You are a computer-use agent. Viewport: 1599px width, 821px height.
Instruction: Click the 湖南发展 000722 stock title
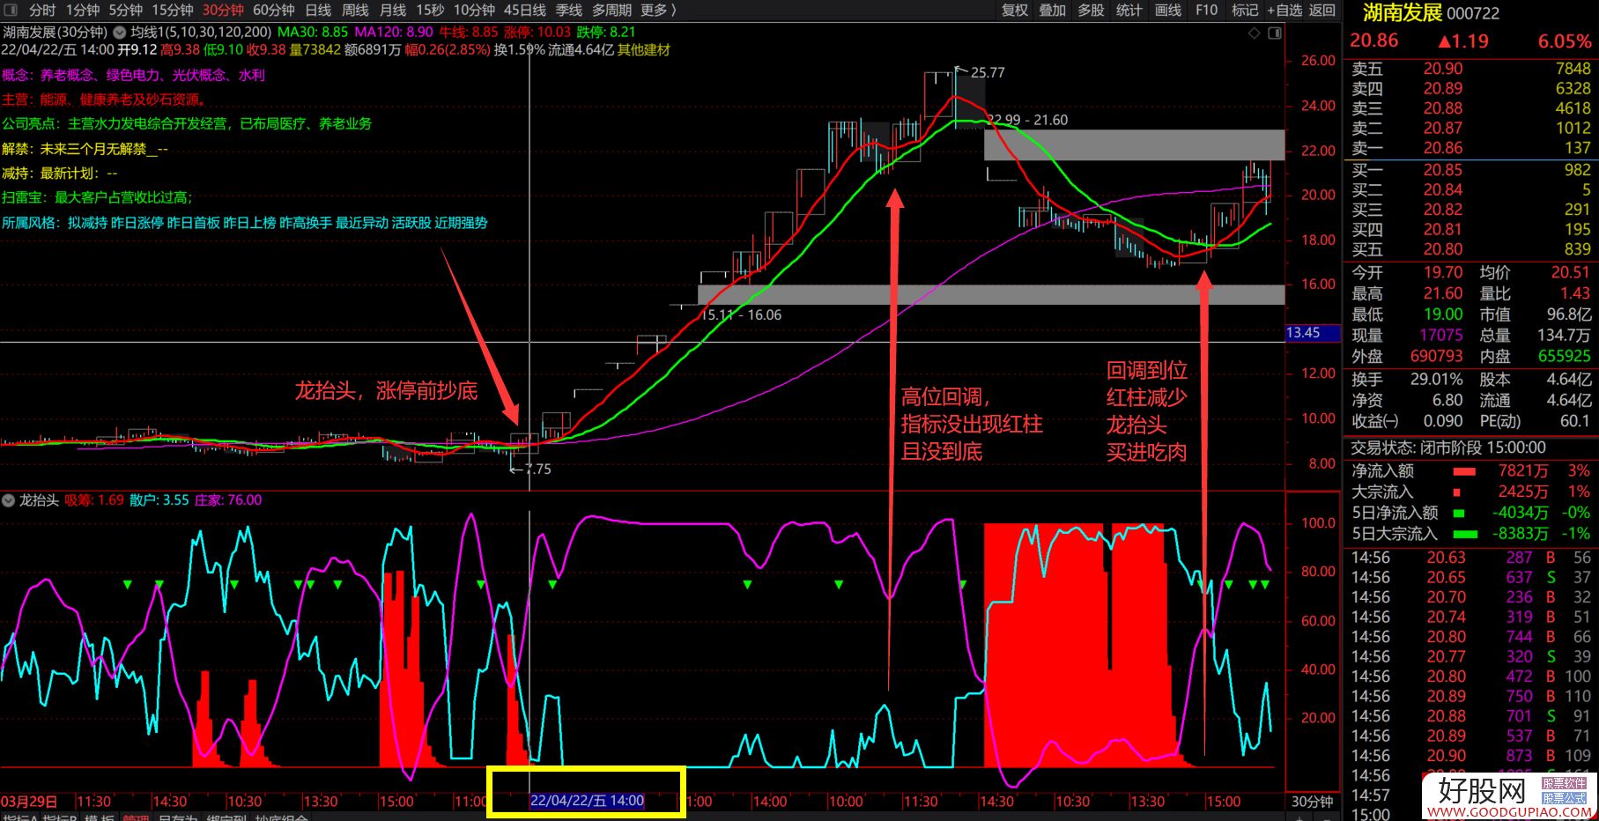(1431, 12)
